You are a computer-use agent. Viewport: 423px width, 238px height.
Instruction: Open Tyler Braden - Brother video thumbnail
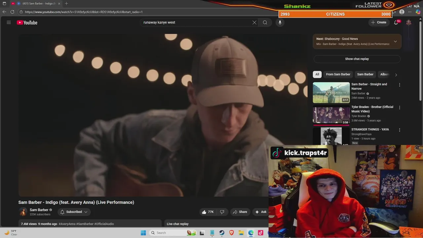click(331, 115)
